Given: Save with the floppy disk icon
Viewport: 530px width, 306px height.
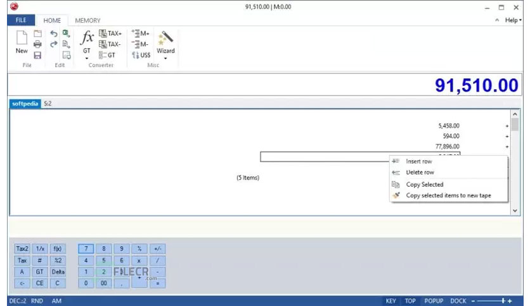Looking at the screenshot, I should [37, 55].
